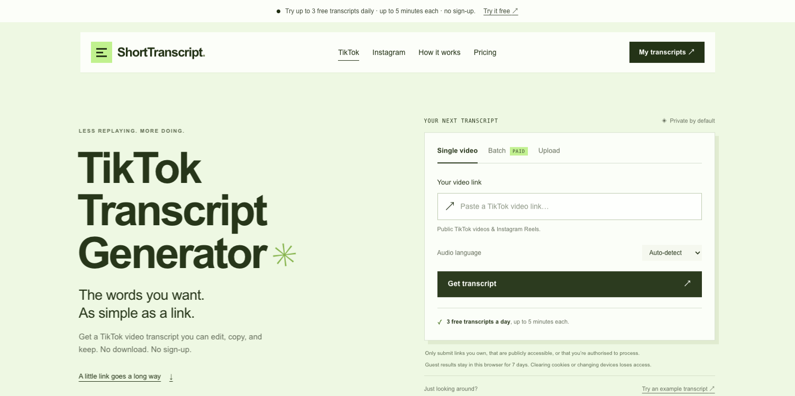Click 'LESS REPLAYING. MORE DOING.' tagline
Image resolution: width=795 pixels, height=396 pixels.
point(132,131)
